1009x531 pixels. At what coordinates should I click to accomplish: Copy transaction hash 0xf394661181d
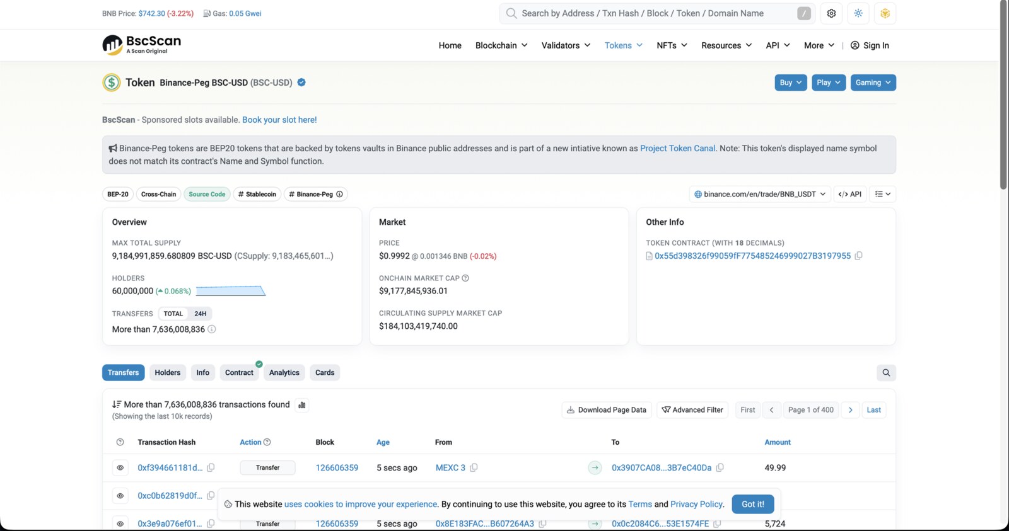coord(211,467)
